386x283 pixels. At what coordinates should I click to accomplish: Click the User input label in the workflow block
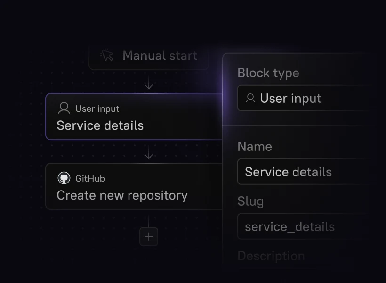click(97, 109)
